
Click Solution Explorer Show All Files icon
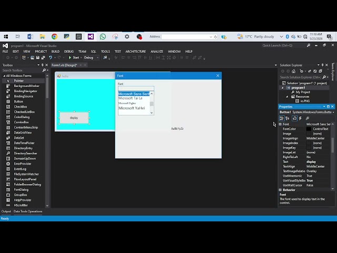[321, 71]
